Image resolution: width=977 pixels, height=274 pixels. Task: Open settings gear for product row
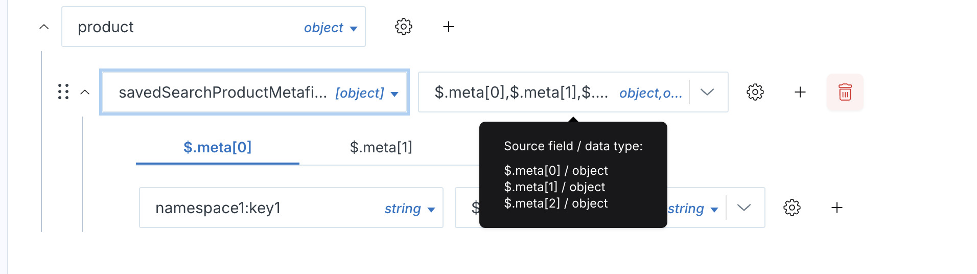[403, 27]
